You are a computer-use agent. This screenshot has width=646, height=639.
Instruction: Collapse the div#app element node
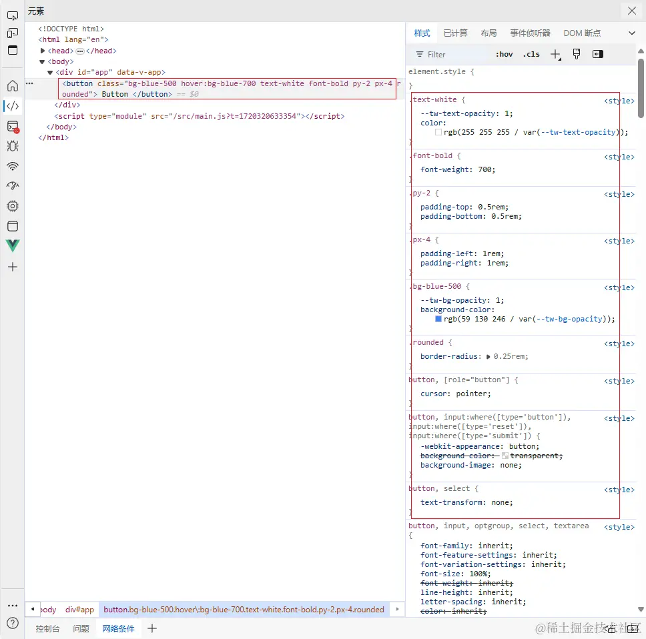pos(50,73)
